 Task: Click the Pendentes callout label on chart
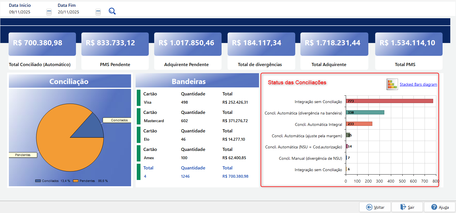click(23, 155)
